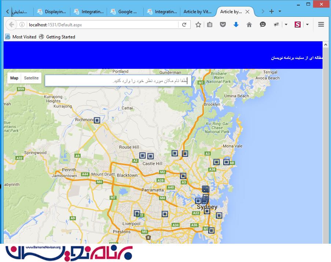Switch to the 'Displayin...' tab
The height and width of the screenshot is (262, 331).
(52, 12)
